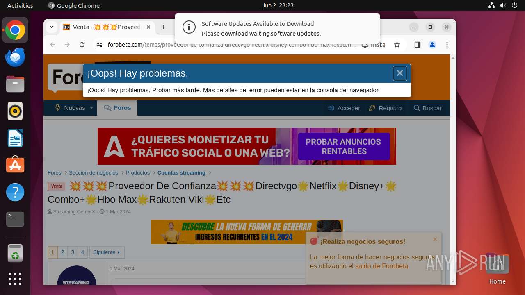
Task: Open the clock and calendar panel
Action: tap(278, 5)
